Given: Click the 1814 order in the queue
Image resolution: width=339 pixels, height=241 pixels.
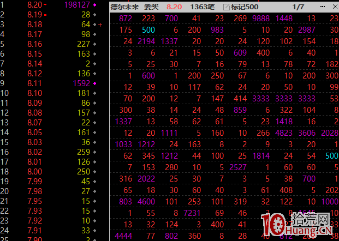Looking at the screenshot, I should coord(261,156).
